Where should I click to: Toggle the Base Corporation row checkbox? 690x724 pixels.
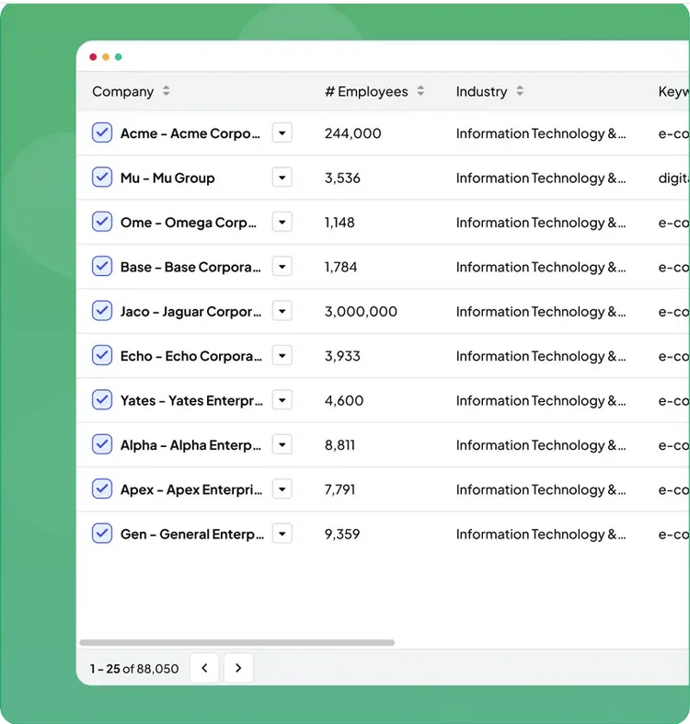coord(101,267)
